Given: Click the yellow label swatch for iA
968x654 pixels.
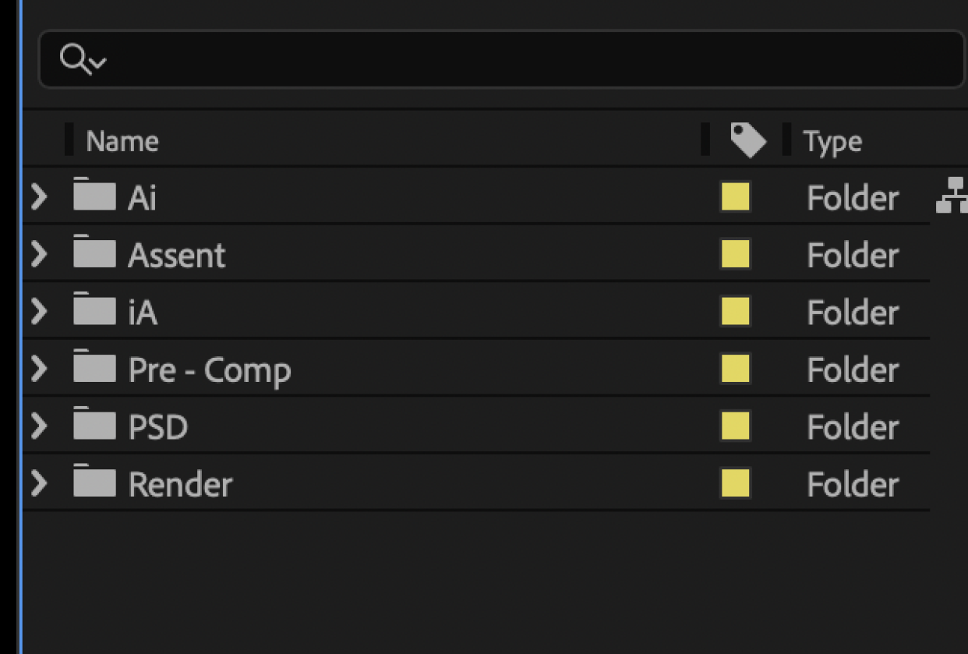Looking at the screenshot, I should 735,311.
